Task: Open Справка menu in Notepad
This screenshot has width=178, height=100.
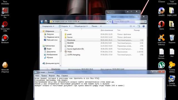Action: point(65,76)
